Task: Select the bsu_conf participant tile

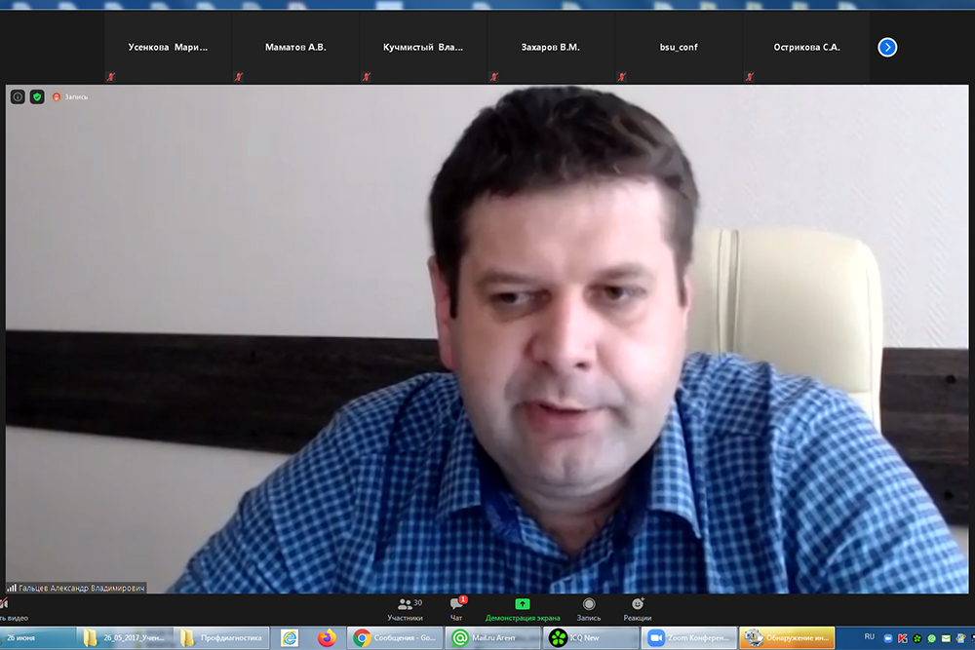Action: coord(678,47)
